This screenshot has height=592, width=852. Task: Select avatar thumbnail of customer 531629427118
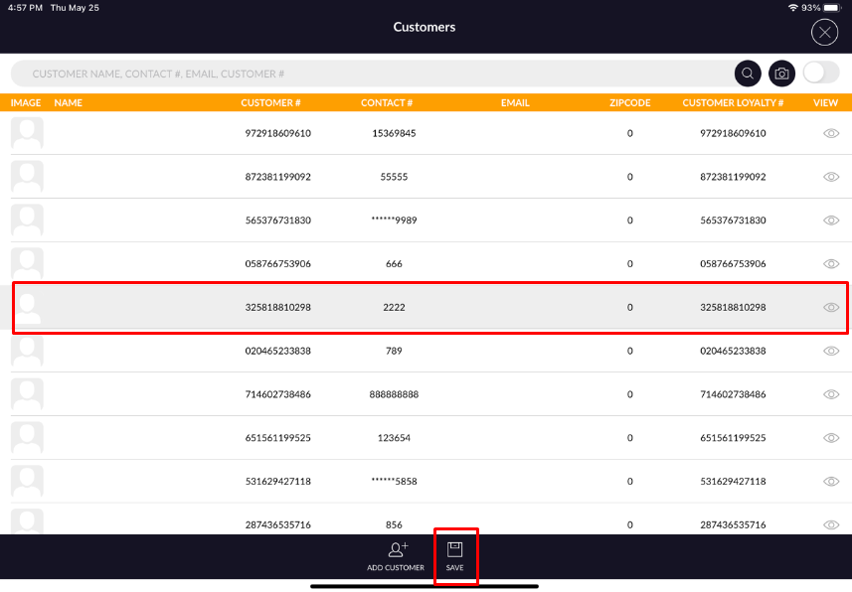27,482
